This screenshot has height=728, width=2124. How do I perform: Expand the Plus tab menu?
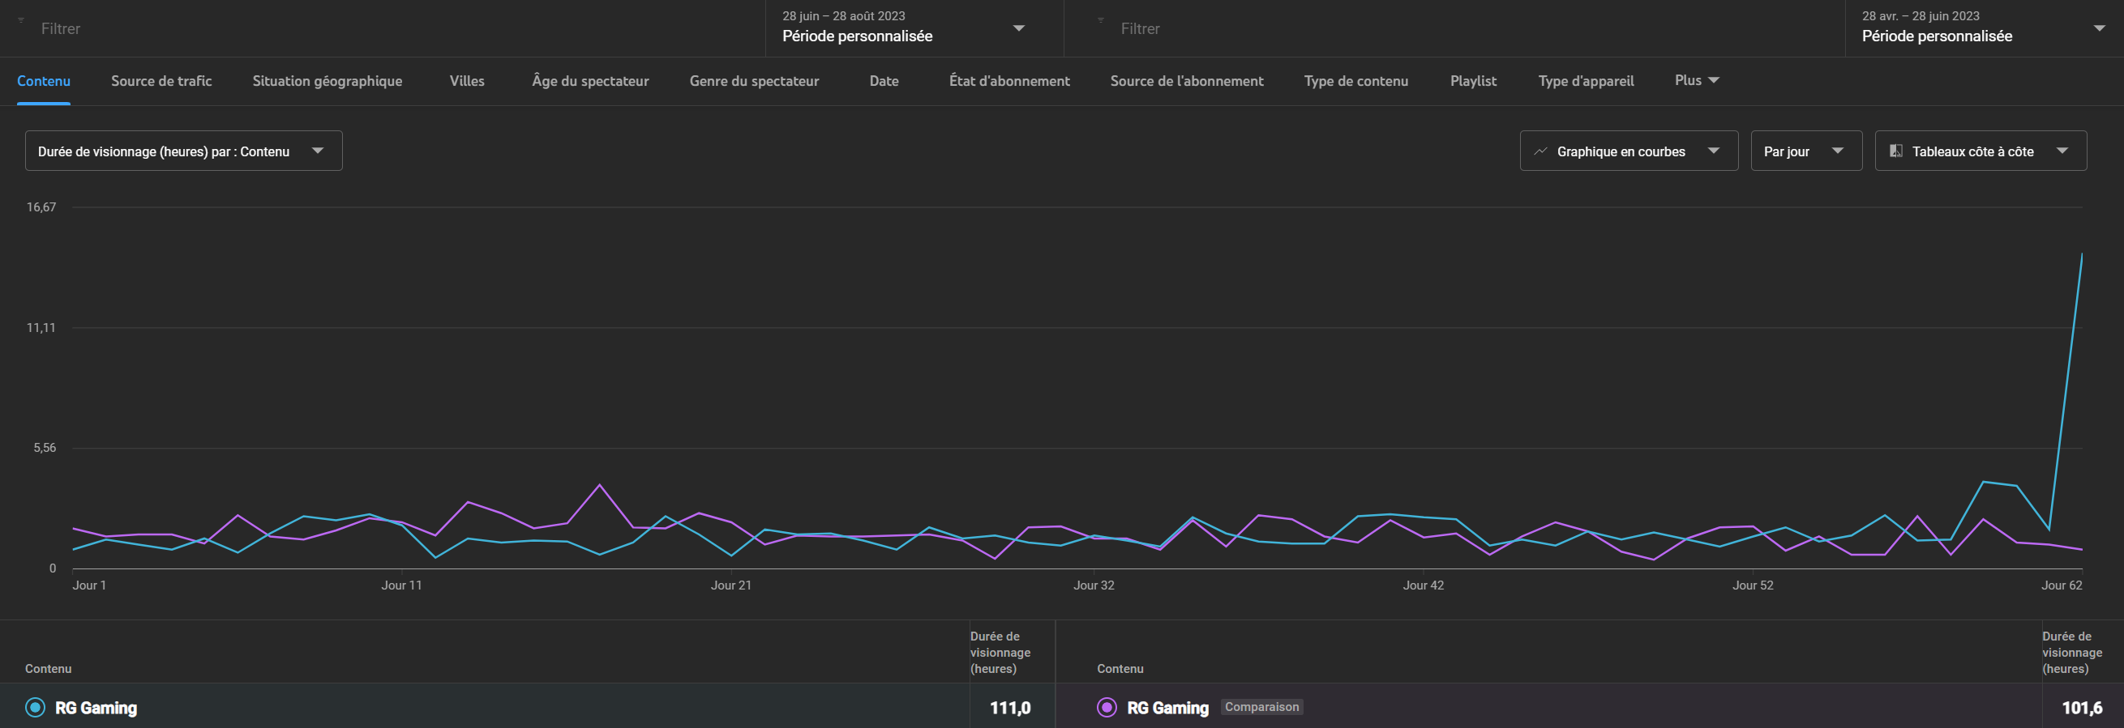pos(1696,81)
